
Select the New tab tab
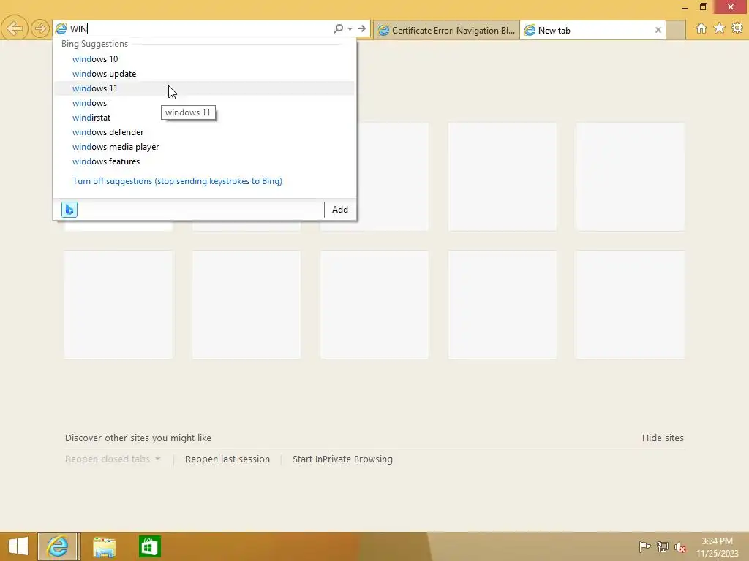592,30
